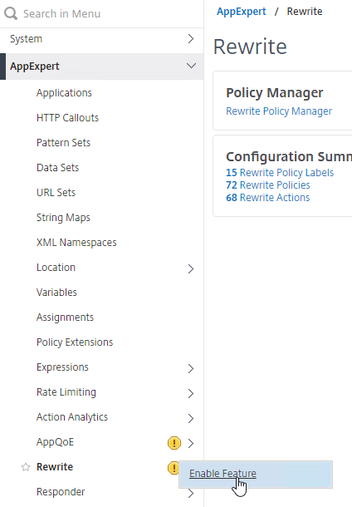352x507 pixels.
Task: Open the 15 Rewrite Policy Labels link
Action: click(x=280, y=172)
